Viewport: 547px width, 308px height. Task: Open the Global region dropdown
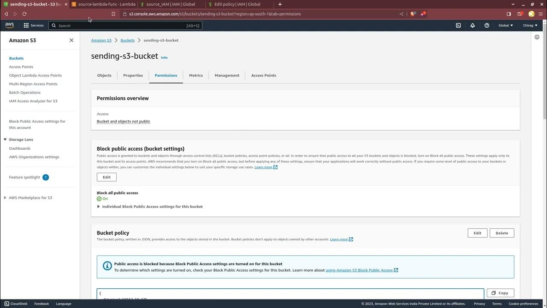click(506, 25)
